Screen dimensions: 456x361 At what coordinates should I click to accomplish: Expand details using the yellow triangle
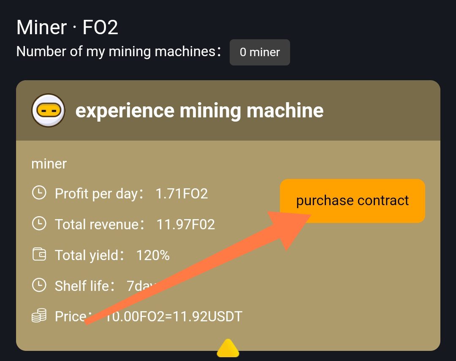(228, 349)
